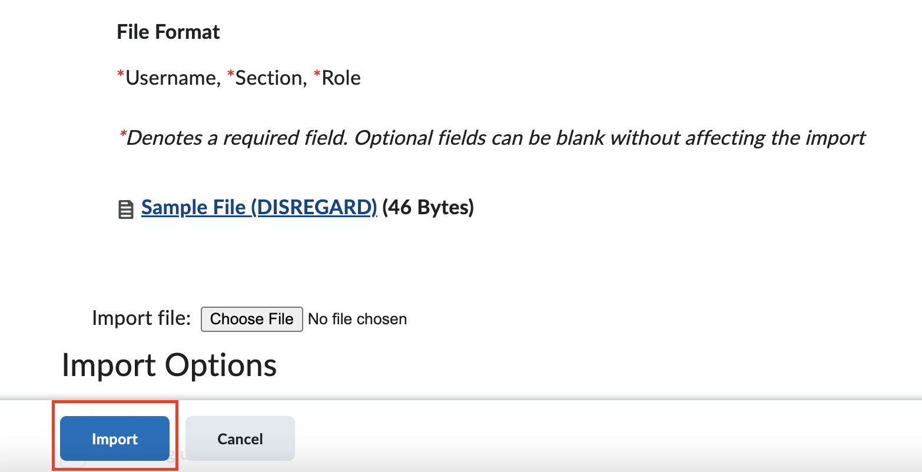Screen dimensions: 922x472
Task: Toggle the partially hidden checkbox under Import
Action: 72,463
